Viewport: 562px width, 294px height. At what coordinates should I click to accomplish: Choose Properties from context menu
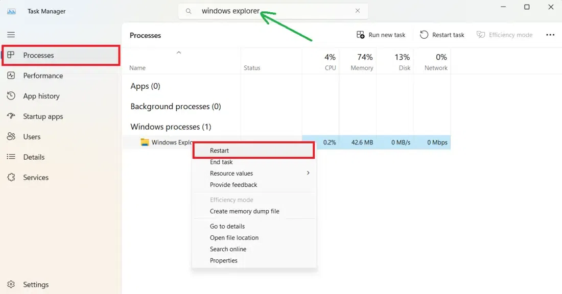(254, 261)
